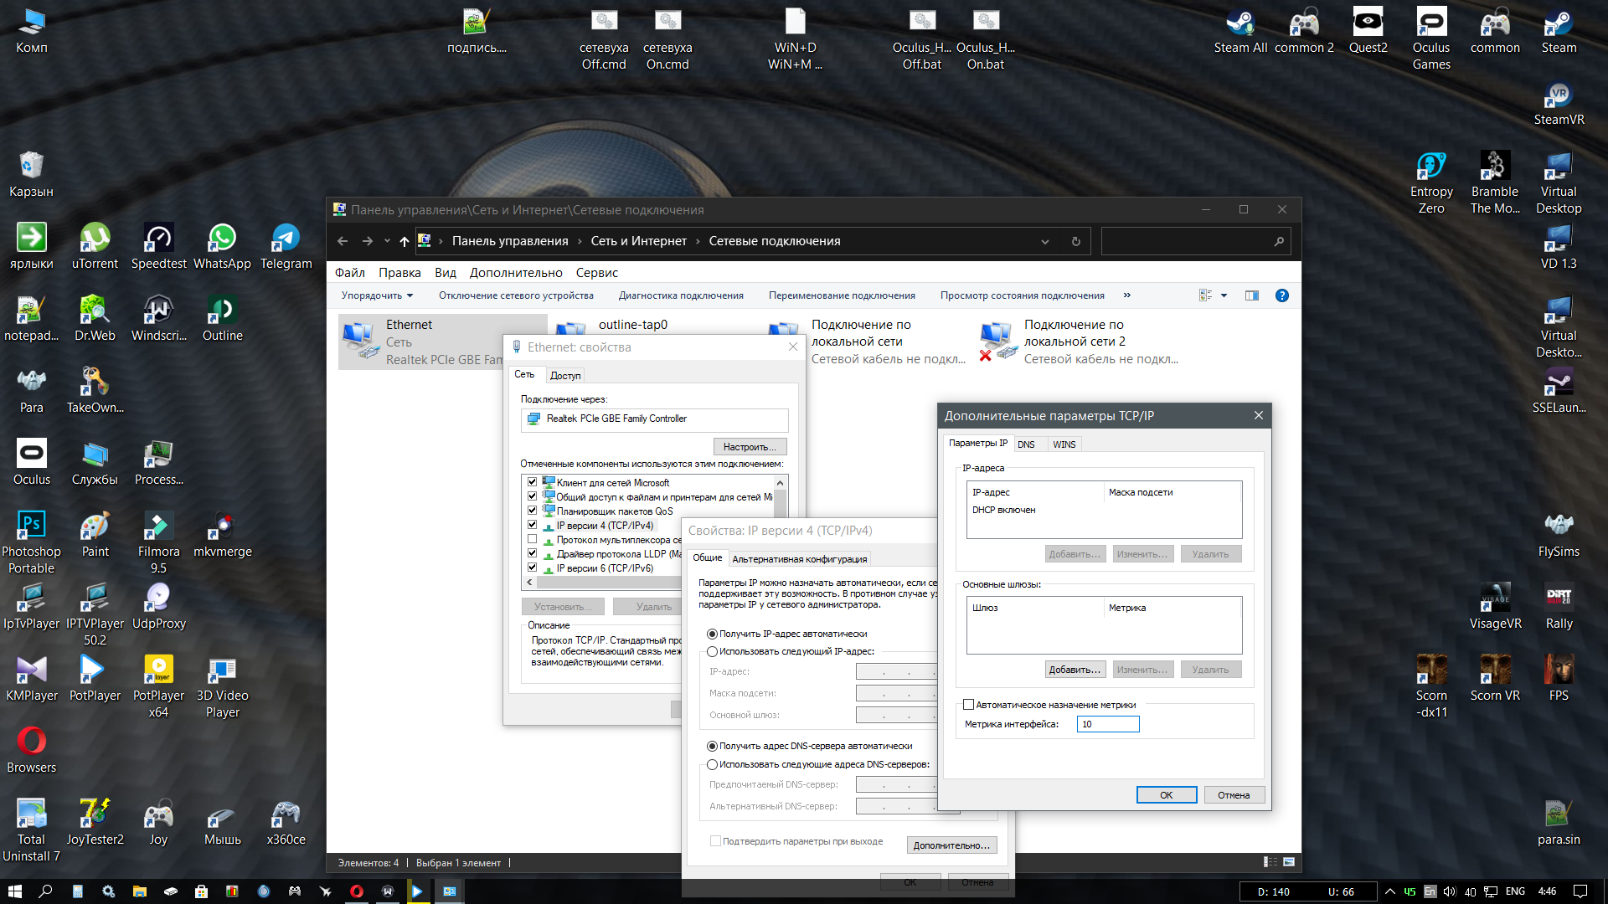1608x904 pixels.
Task: Open the address bar history dropdown
Action: (1045, 241)
